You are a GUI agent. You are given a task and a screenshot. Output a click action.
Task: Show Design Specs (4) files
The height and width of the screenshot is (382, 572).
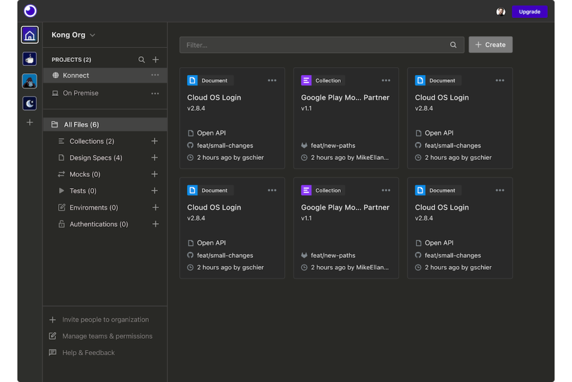(95, 158)
